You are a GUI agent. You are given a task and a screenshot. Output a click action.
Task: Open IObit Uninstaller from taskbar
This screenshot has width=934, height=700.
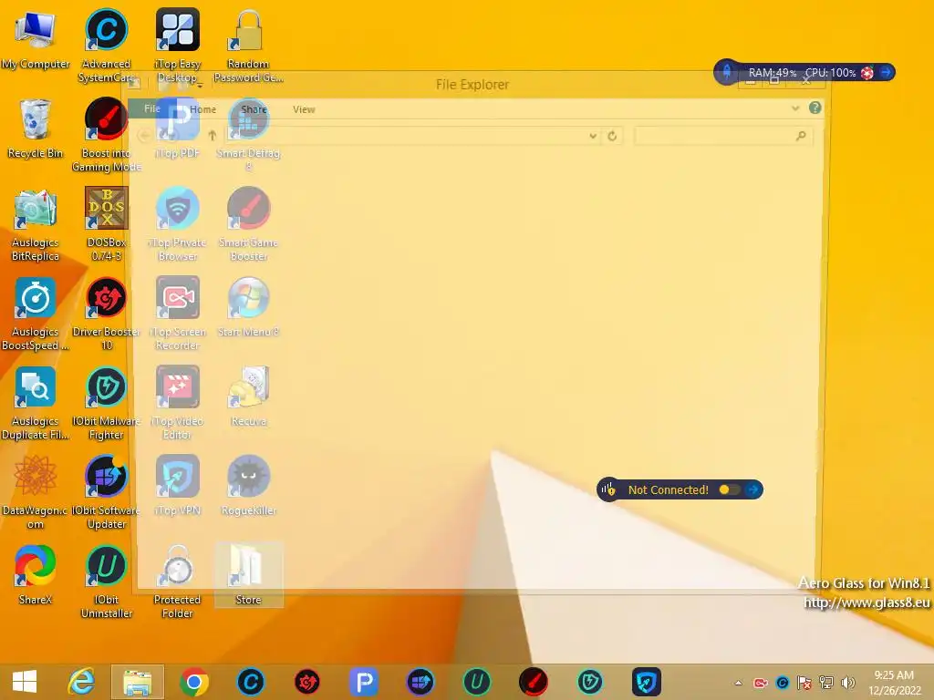476,682
